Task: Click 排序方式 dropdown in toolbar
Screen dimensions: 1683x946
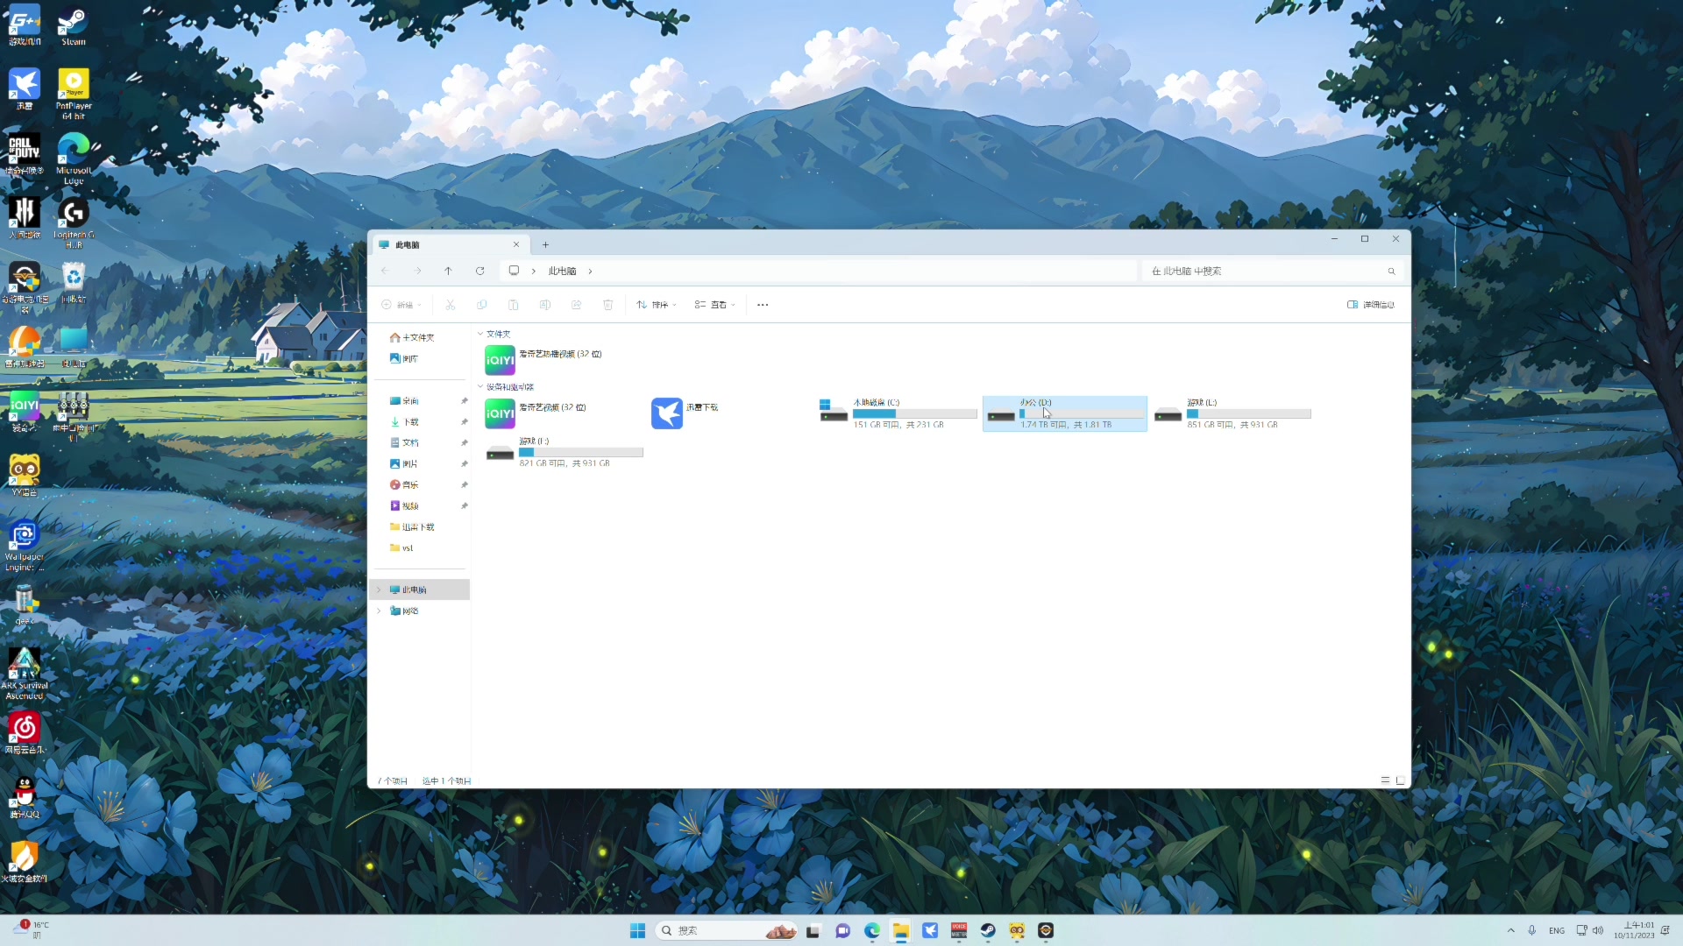Action: [659, 304]
